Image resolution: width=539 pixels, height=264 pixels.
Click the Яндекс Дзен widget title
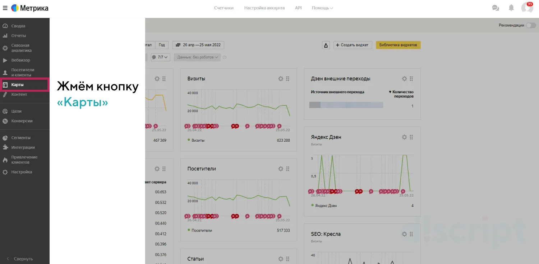pos(326,137)
